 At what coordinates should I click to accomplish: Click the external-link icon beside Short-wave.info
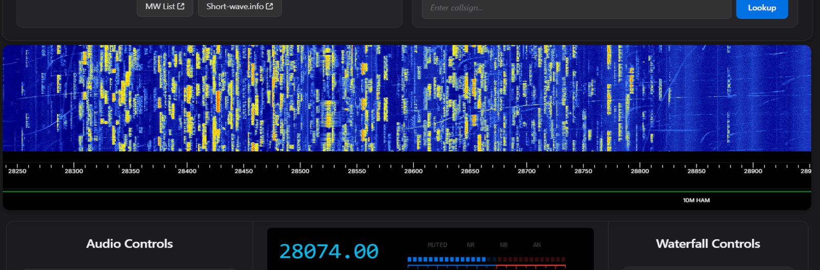pos(270,7)
